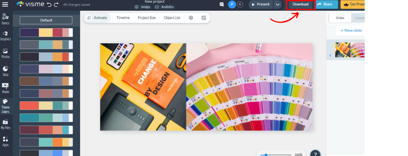
Task: Select the navy, mauve and tan palette
Action: 46,93
